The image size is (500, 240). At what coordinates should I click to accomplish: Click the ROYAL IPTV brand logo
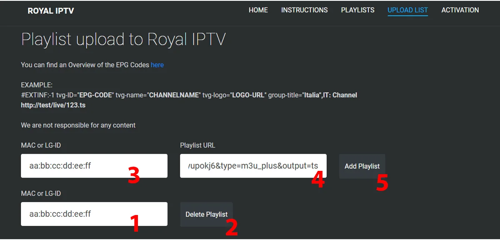click(x=51, y=11)
